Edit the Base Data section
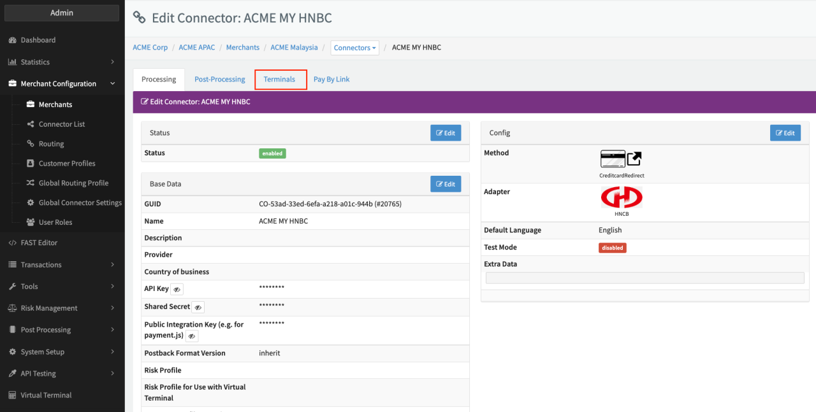The height and width of the screenshot is (412, 816). (x=445, y=184)
